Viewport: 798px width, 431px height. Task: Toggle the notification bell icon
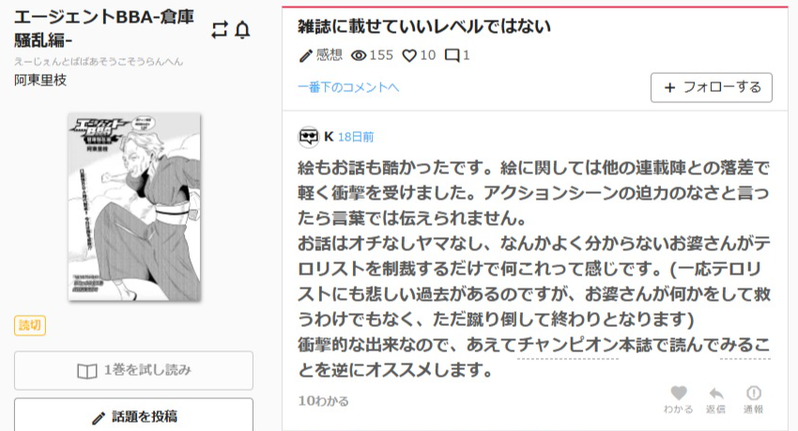pos(242,30)
